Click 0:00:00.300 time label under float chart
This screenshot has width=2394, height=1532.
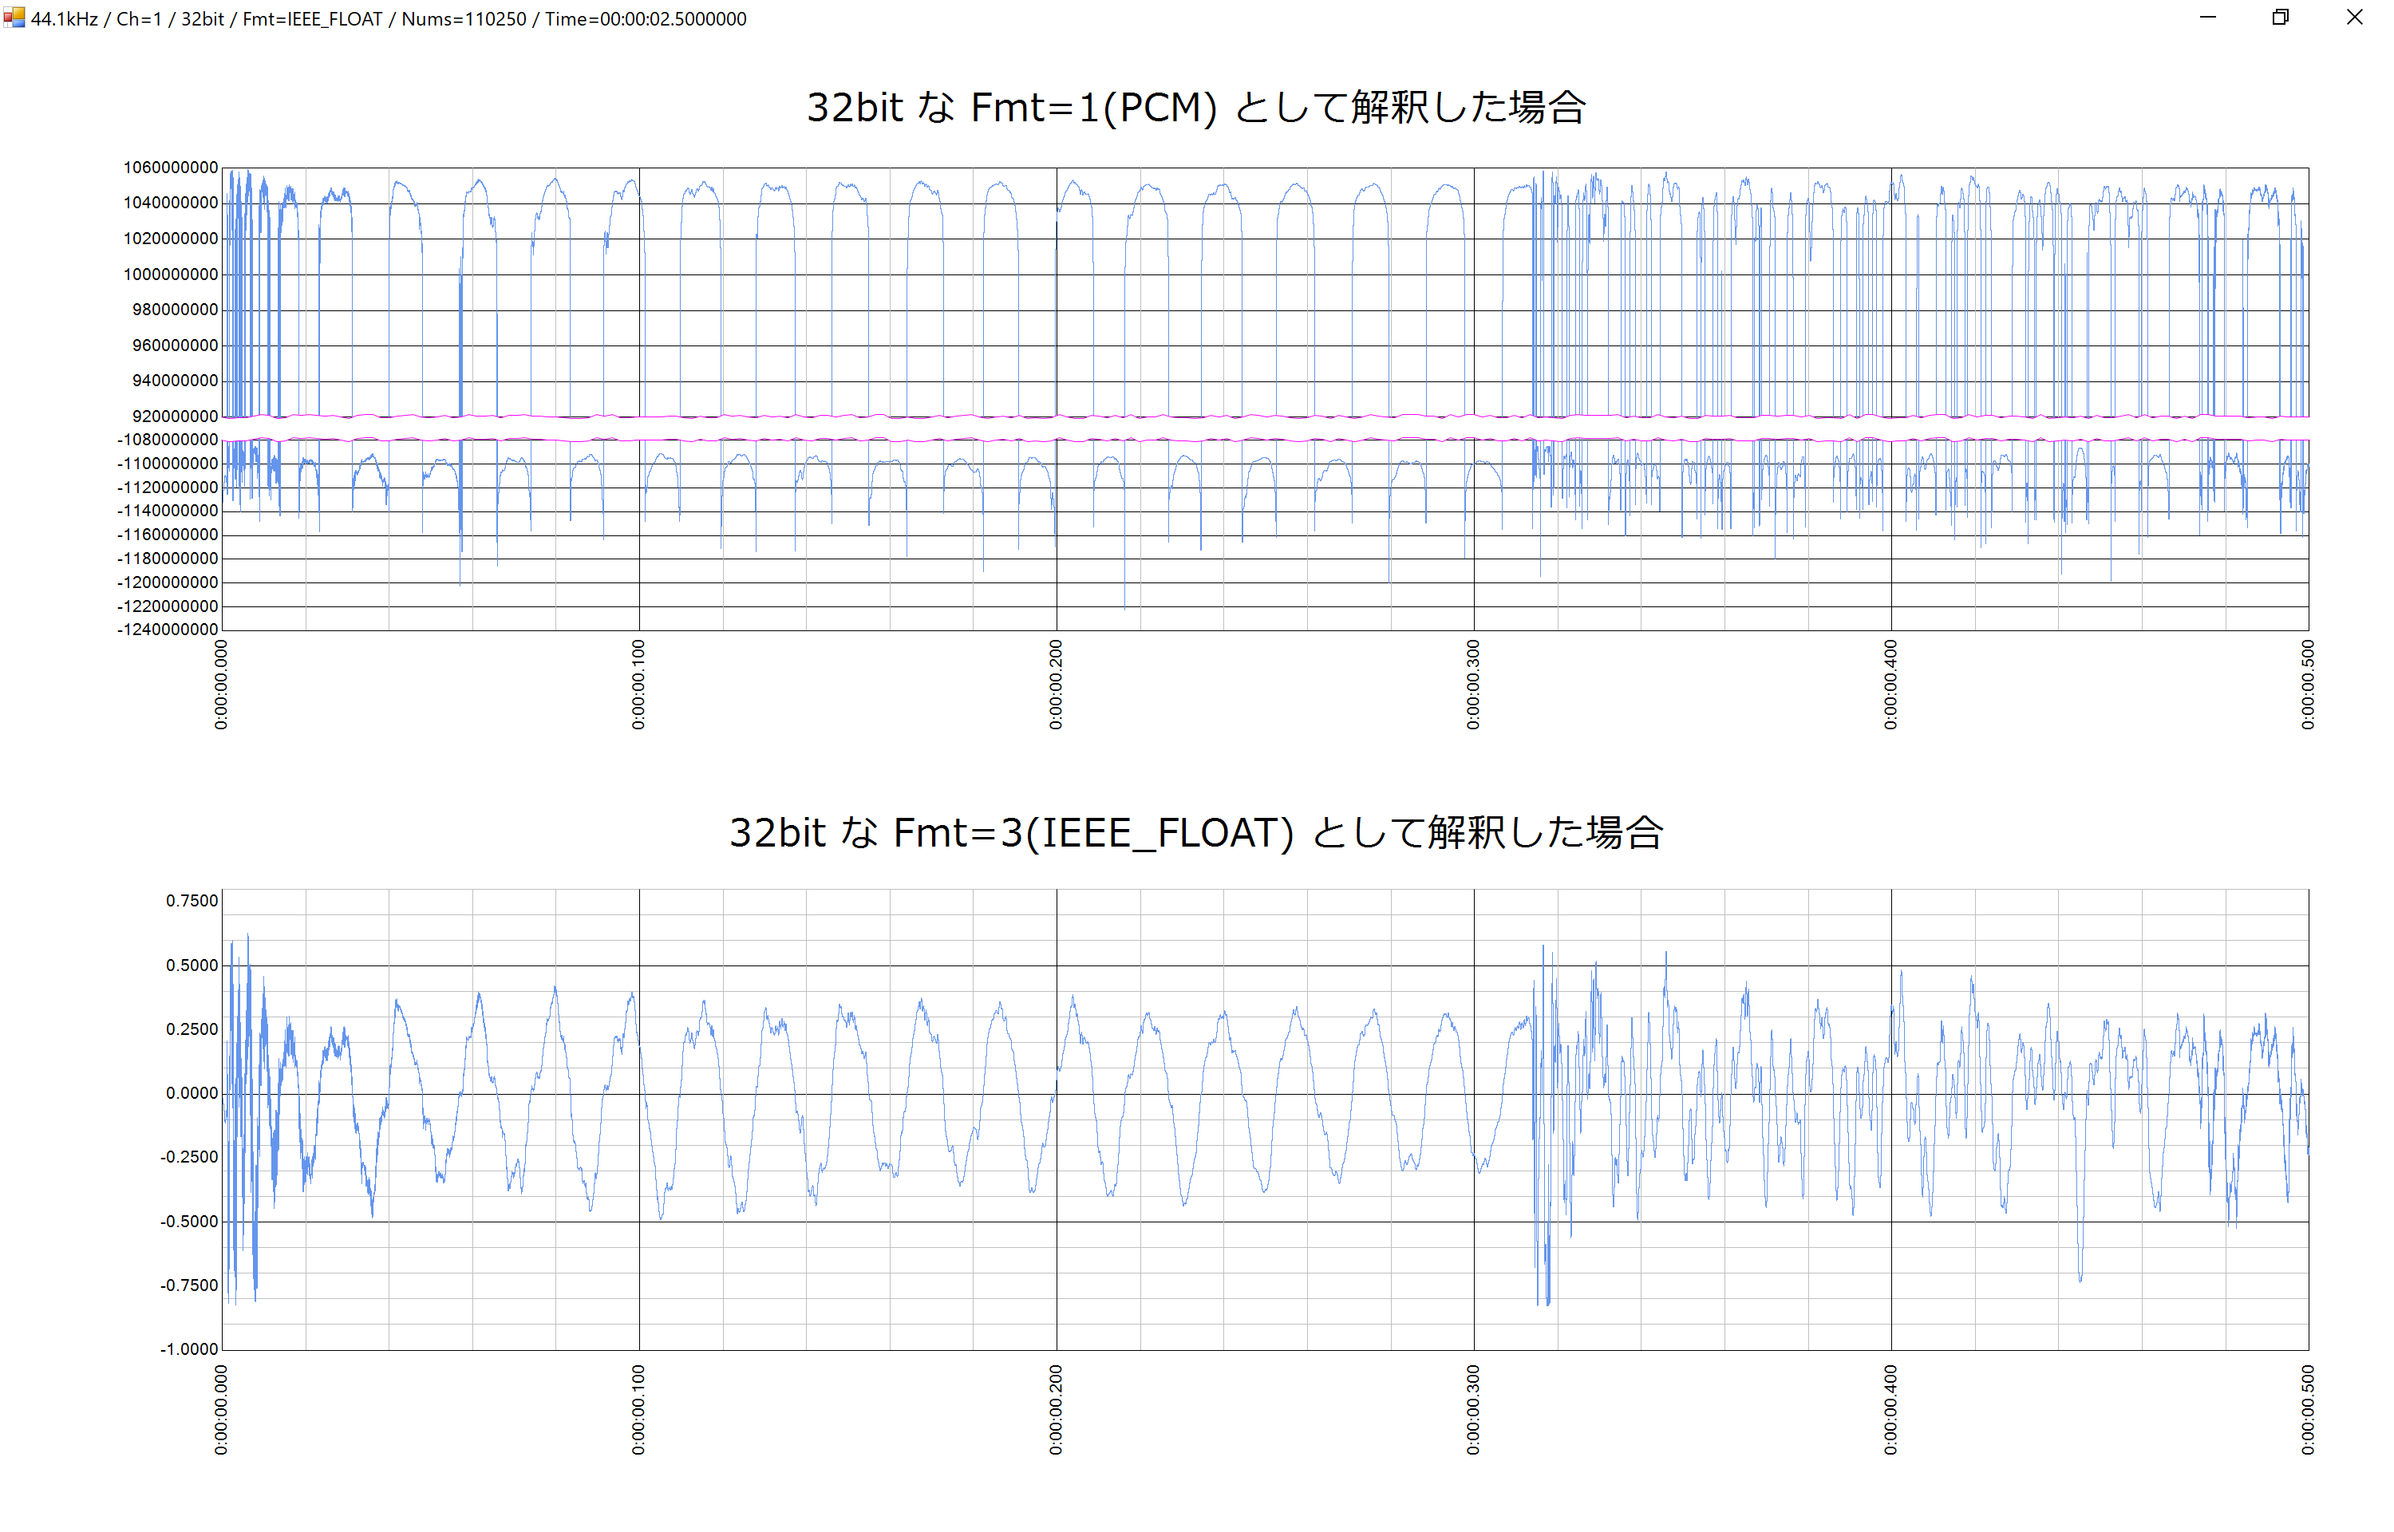[1473, 1410]
